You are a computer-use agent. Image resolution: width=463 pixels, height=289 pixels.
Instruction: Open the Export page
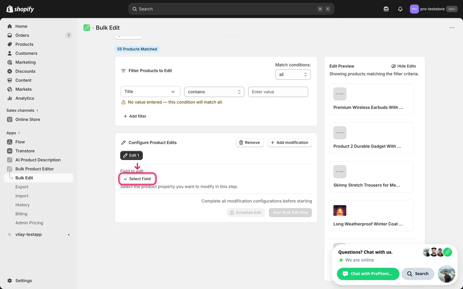coord(22,187)
